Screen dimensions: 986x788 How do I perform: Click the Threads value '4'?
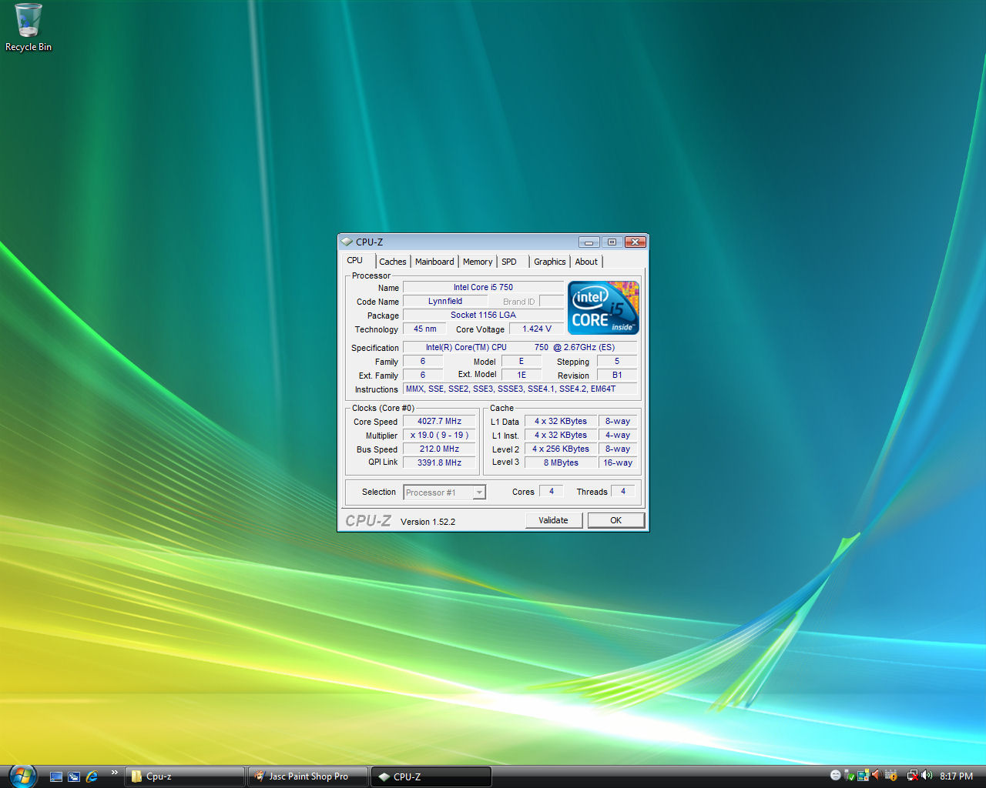tap(623, 491)
